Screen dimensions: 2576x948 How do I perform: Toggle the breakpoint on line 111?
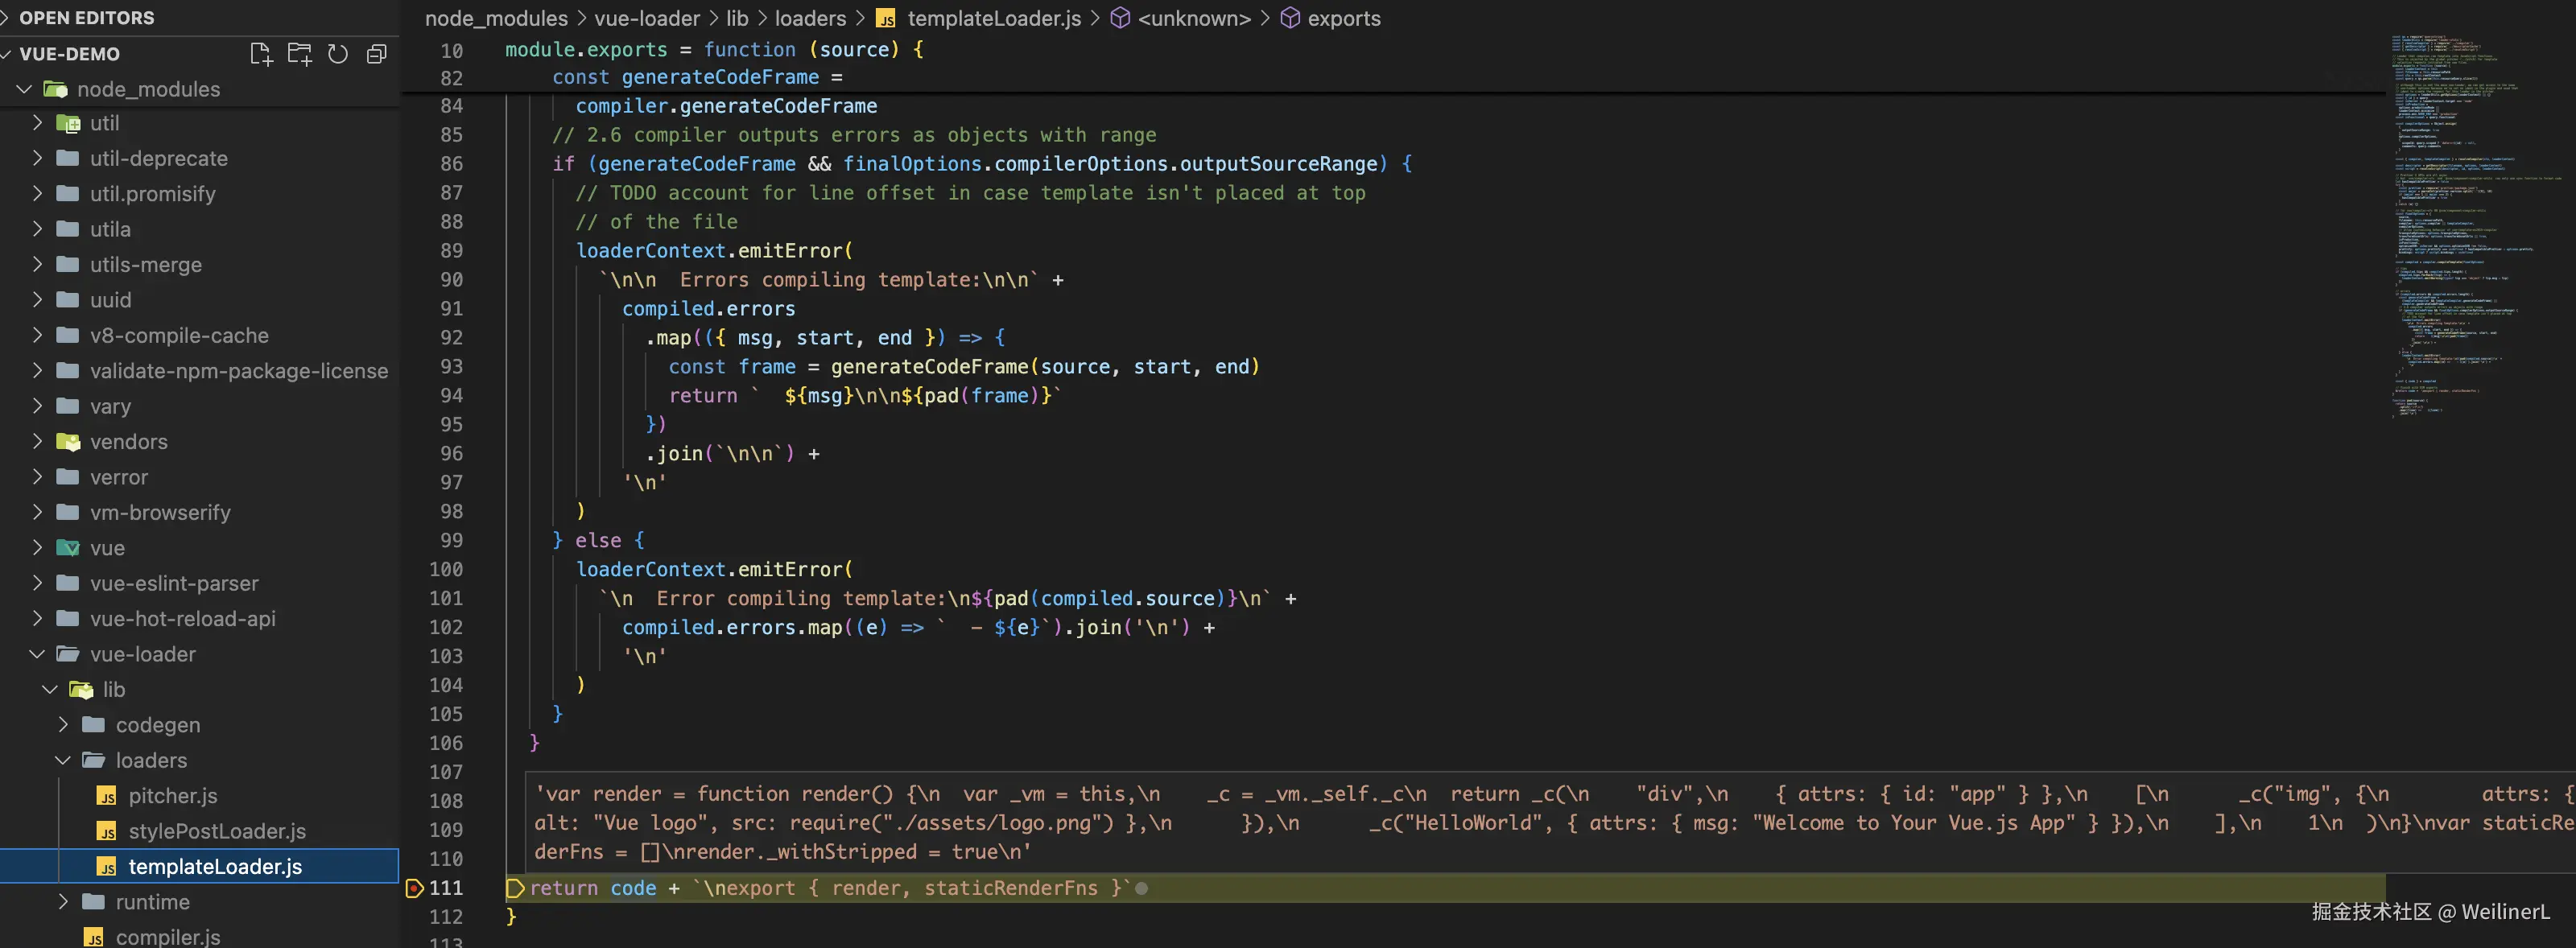click(x=414, y=888)
